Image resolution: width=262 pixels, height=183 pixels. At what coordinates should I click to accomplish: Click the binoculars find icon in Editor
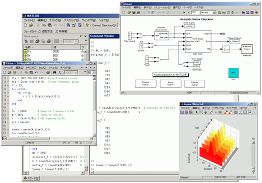tap(54, 72)
